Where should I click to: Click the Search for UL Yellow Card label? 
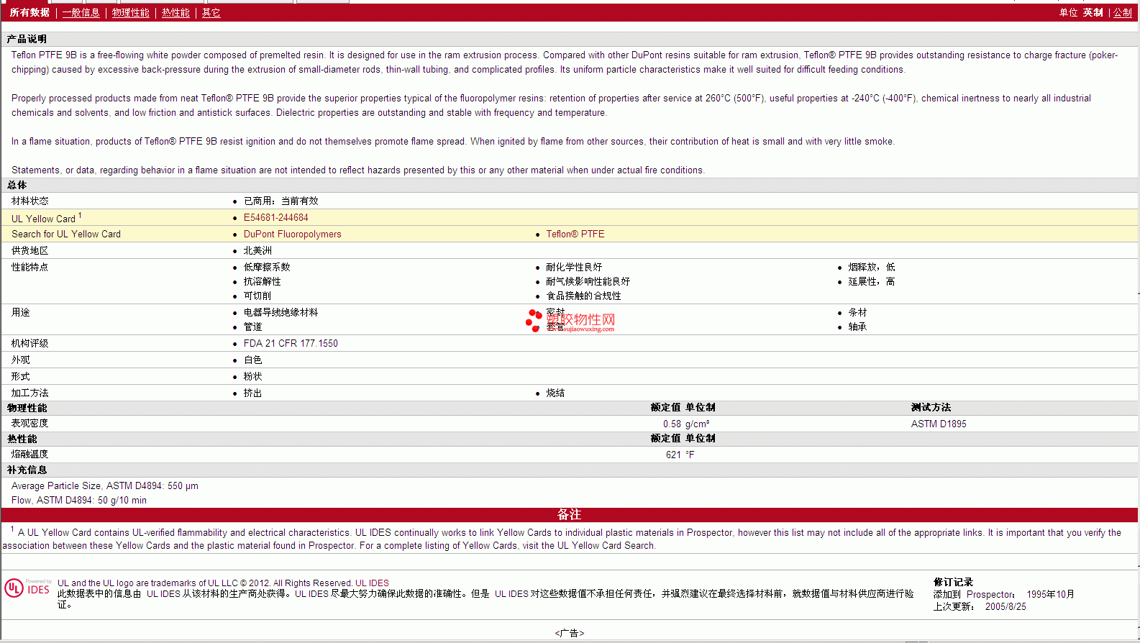[x=66, y=234]
